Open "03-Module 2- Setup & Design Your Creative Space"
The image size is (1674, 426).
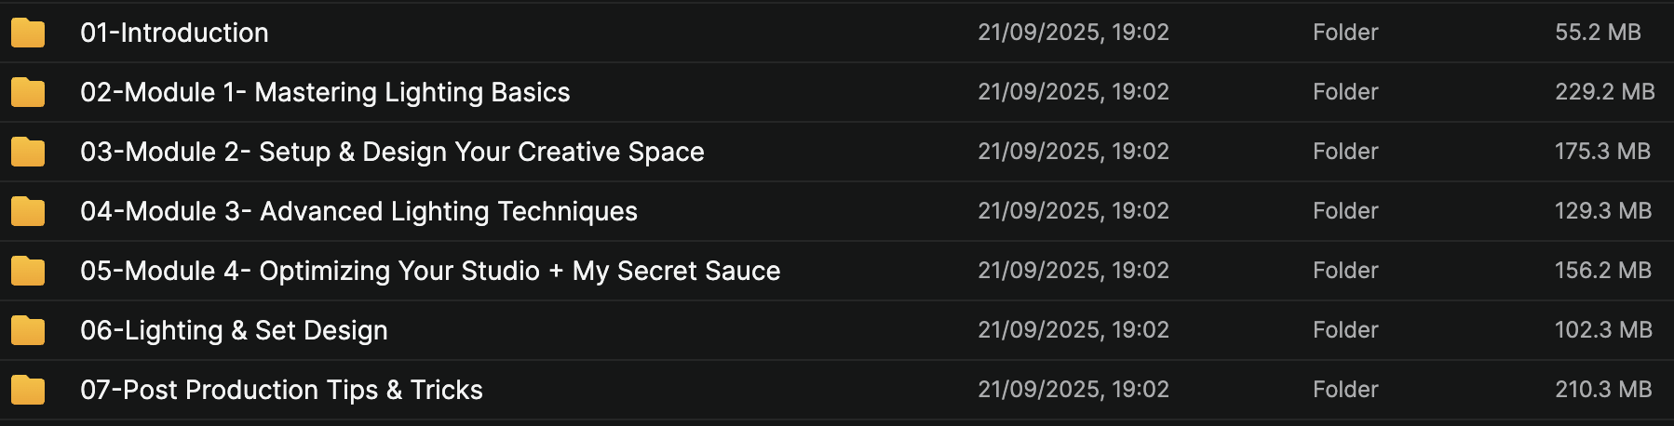[x=392, y=152]
